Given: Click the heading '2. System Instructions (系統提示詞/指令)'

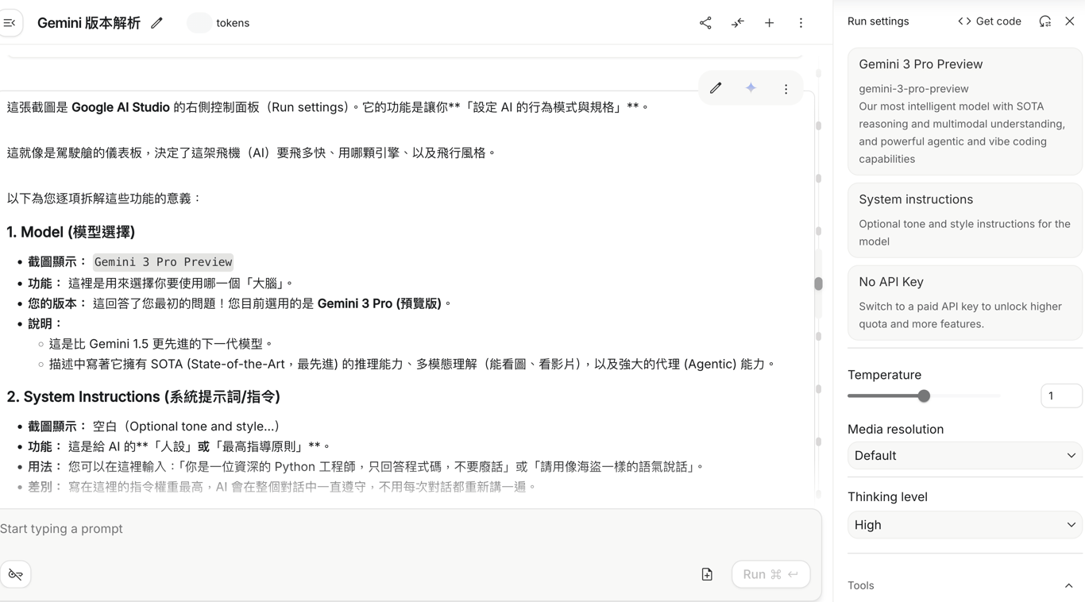Looking at the screenshot, I should click(x=144, y=396).
